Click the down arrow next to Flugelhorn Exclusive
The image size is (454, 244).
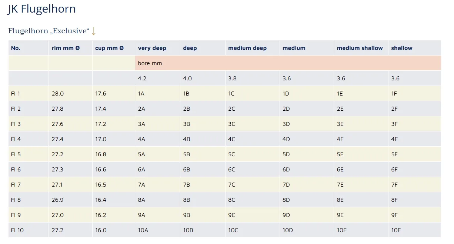pos(94,31)
